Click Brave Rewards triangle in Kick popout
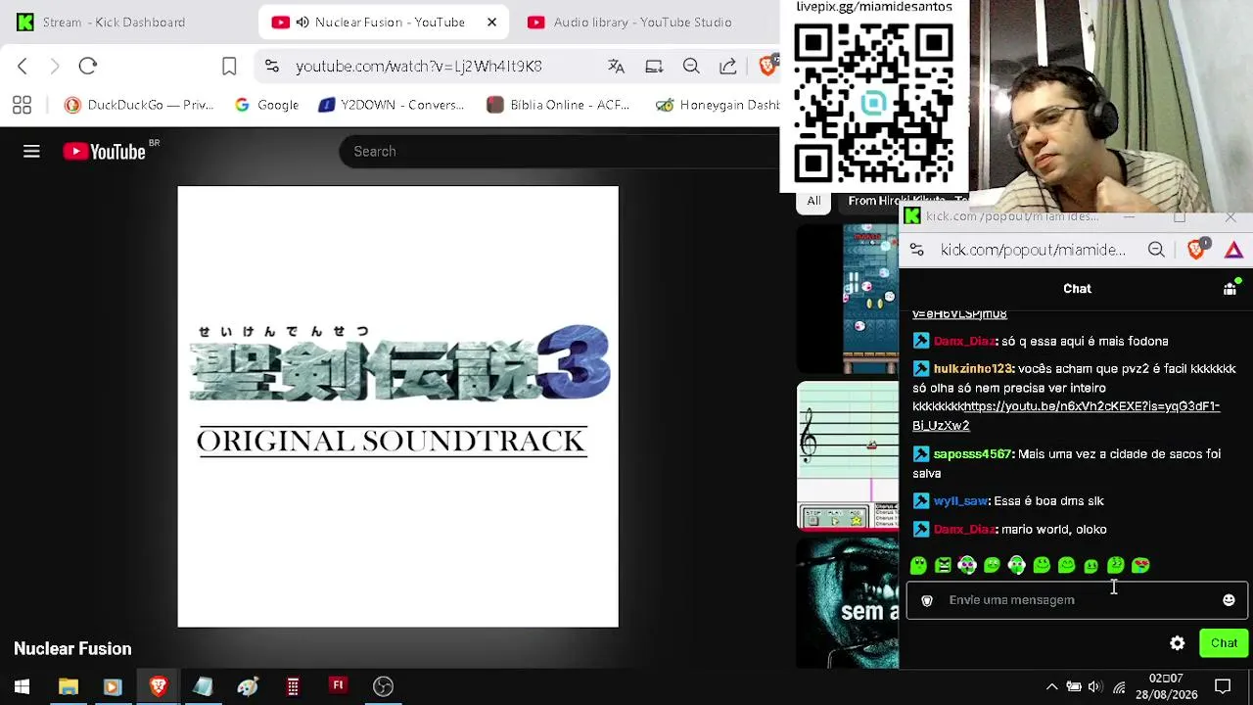 [1233, 250]
